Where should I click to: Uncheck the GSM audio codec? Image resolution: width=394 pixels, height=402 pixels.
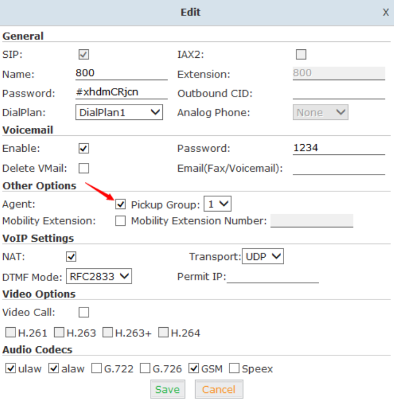tap(194, 369)
